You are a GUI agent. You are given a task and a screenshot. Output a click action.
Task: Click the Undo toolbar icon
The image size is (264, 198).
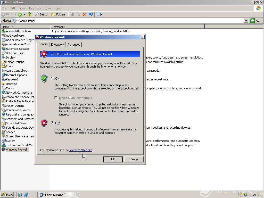90,14
